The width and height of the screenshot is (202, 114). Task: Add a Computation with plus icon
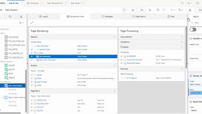(x=182, y=37)
